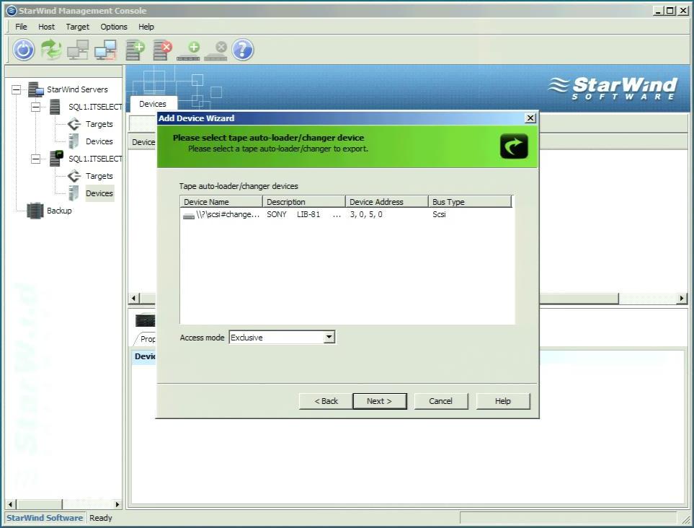The width and height of the screenshot is (694, 528).
Task: Click left arrow of tree panel scrollbar
Action: coord(11,504)
